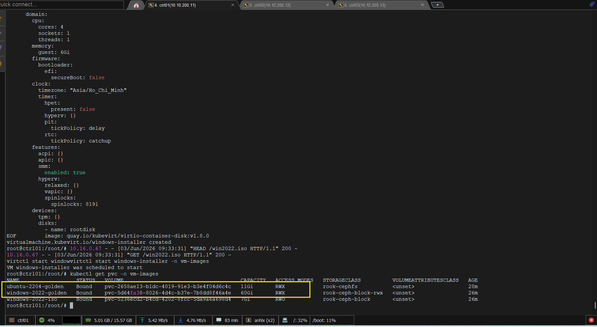Close the ctrl02(10.10.200.12) tab
The height and width of the screenshot is (327, 597).
[x=328, y=5]
